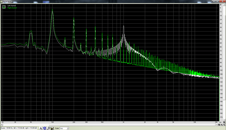Viewport: 226px width, 130px height.
Task: Click the Scale combo box arrow
Action: 68,128
